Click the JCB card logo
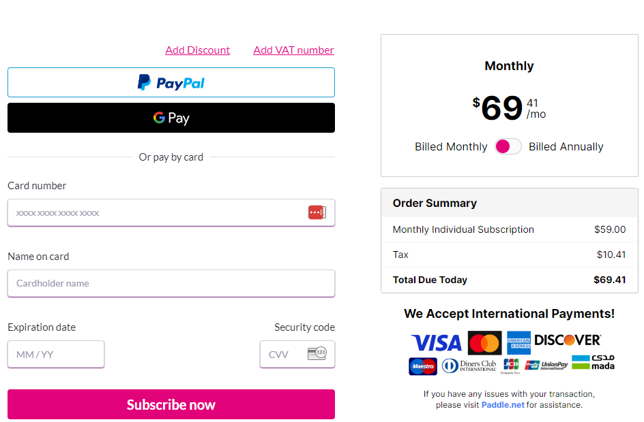This screenshot has width=644, height=422. [511, 366]
